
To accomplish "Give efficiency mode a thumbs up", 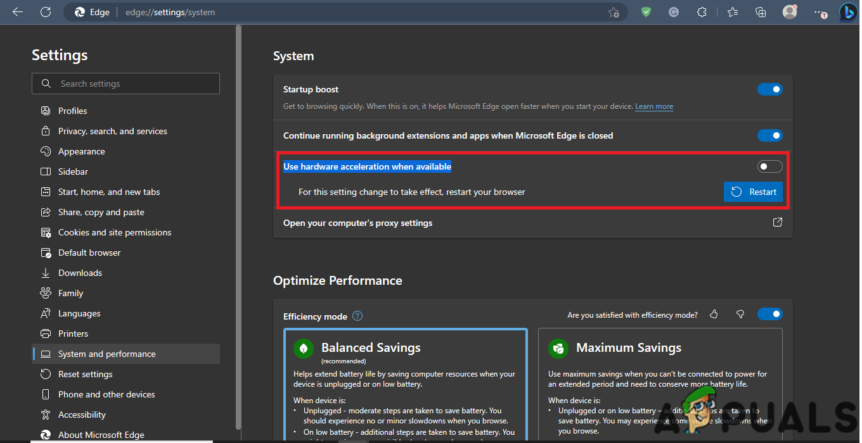I will click(x=714, y=315).
